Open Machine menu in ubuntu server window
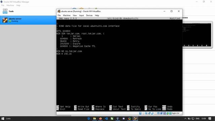This screenshot has width=215, height=121. tap(67, 15)
